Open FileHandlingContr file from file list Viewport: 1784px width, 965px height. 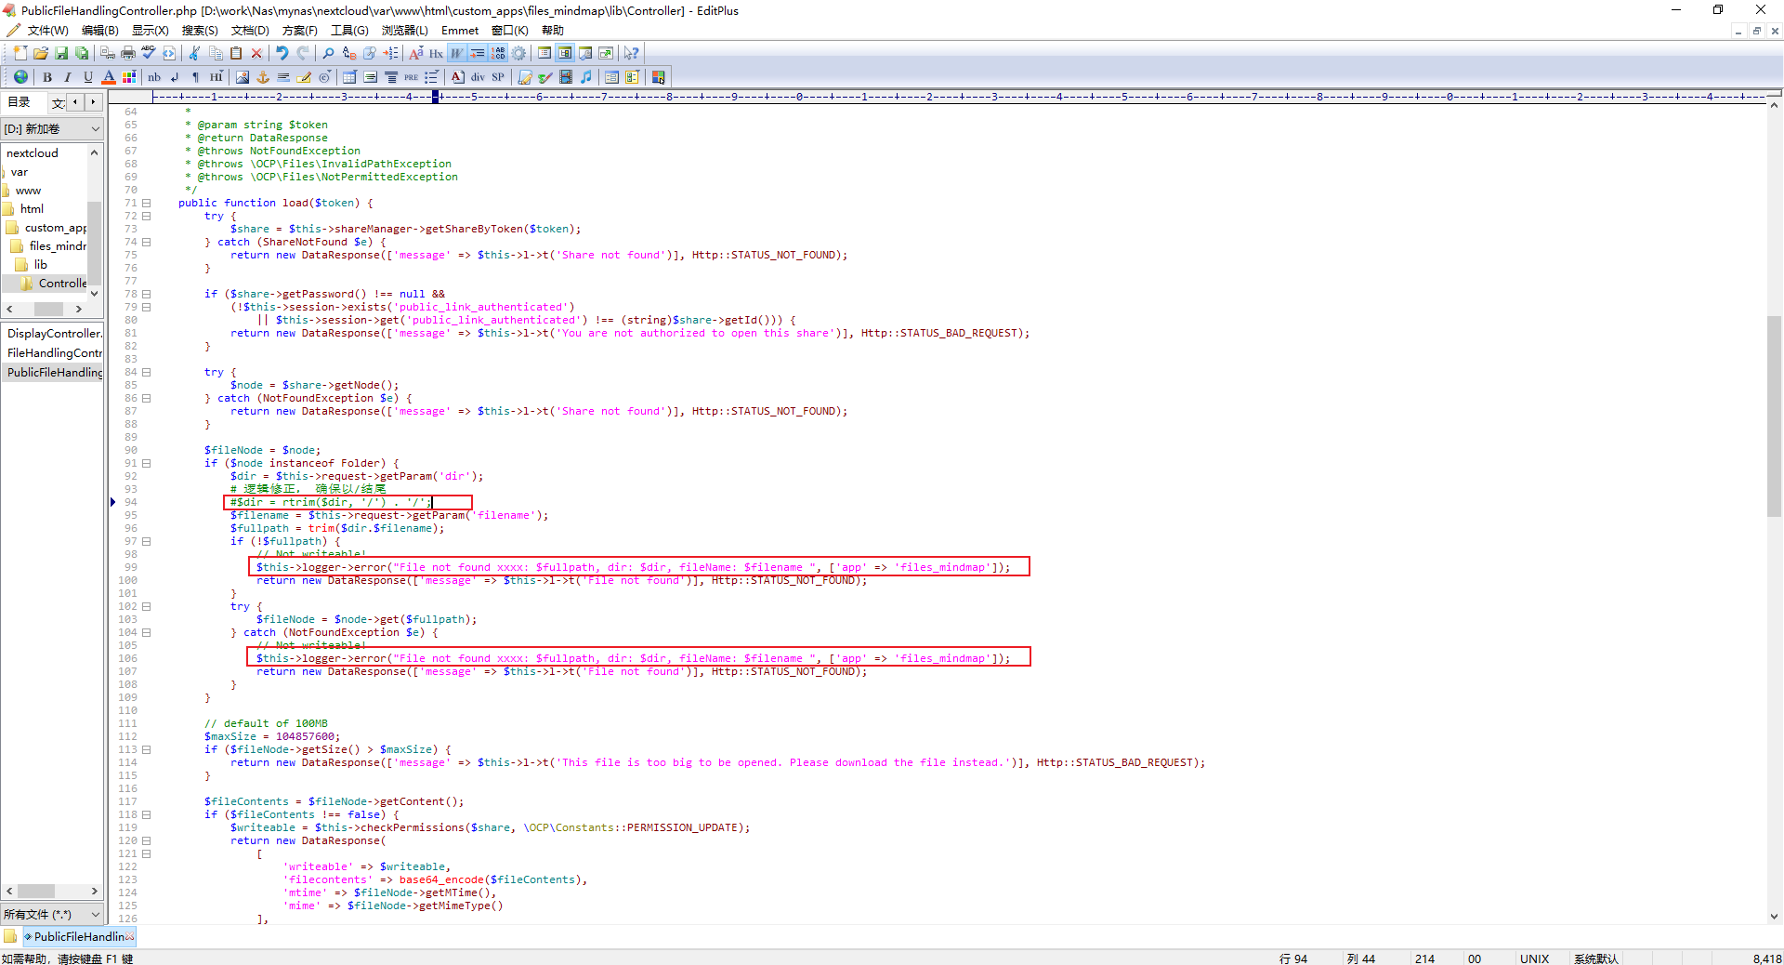tap(54, 353)
